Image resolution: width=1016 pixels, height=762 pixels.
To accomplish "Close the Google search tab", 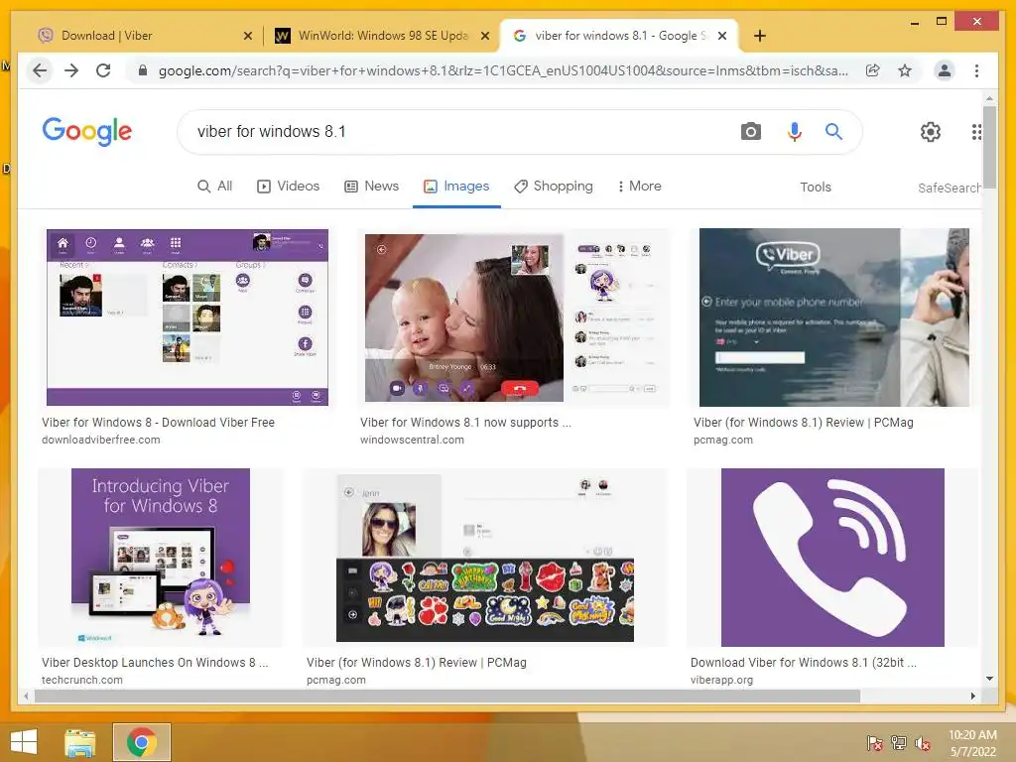I will 722,36.
